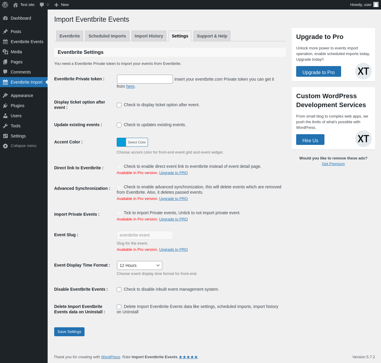Viewport: 381px width, 363px height.
Task: Click the Media icon in sidebar
Action: click(5, 52)
